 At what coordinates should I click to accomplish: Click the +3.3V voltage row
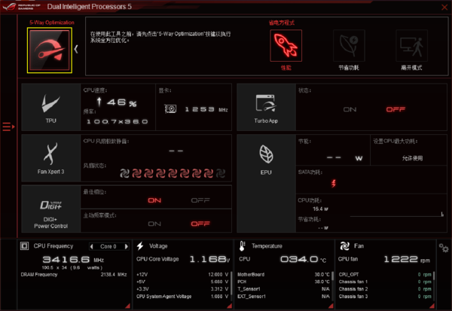coord(182,289)
